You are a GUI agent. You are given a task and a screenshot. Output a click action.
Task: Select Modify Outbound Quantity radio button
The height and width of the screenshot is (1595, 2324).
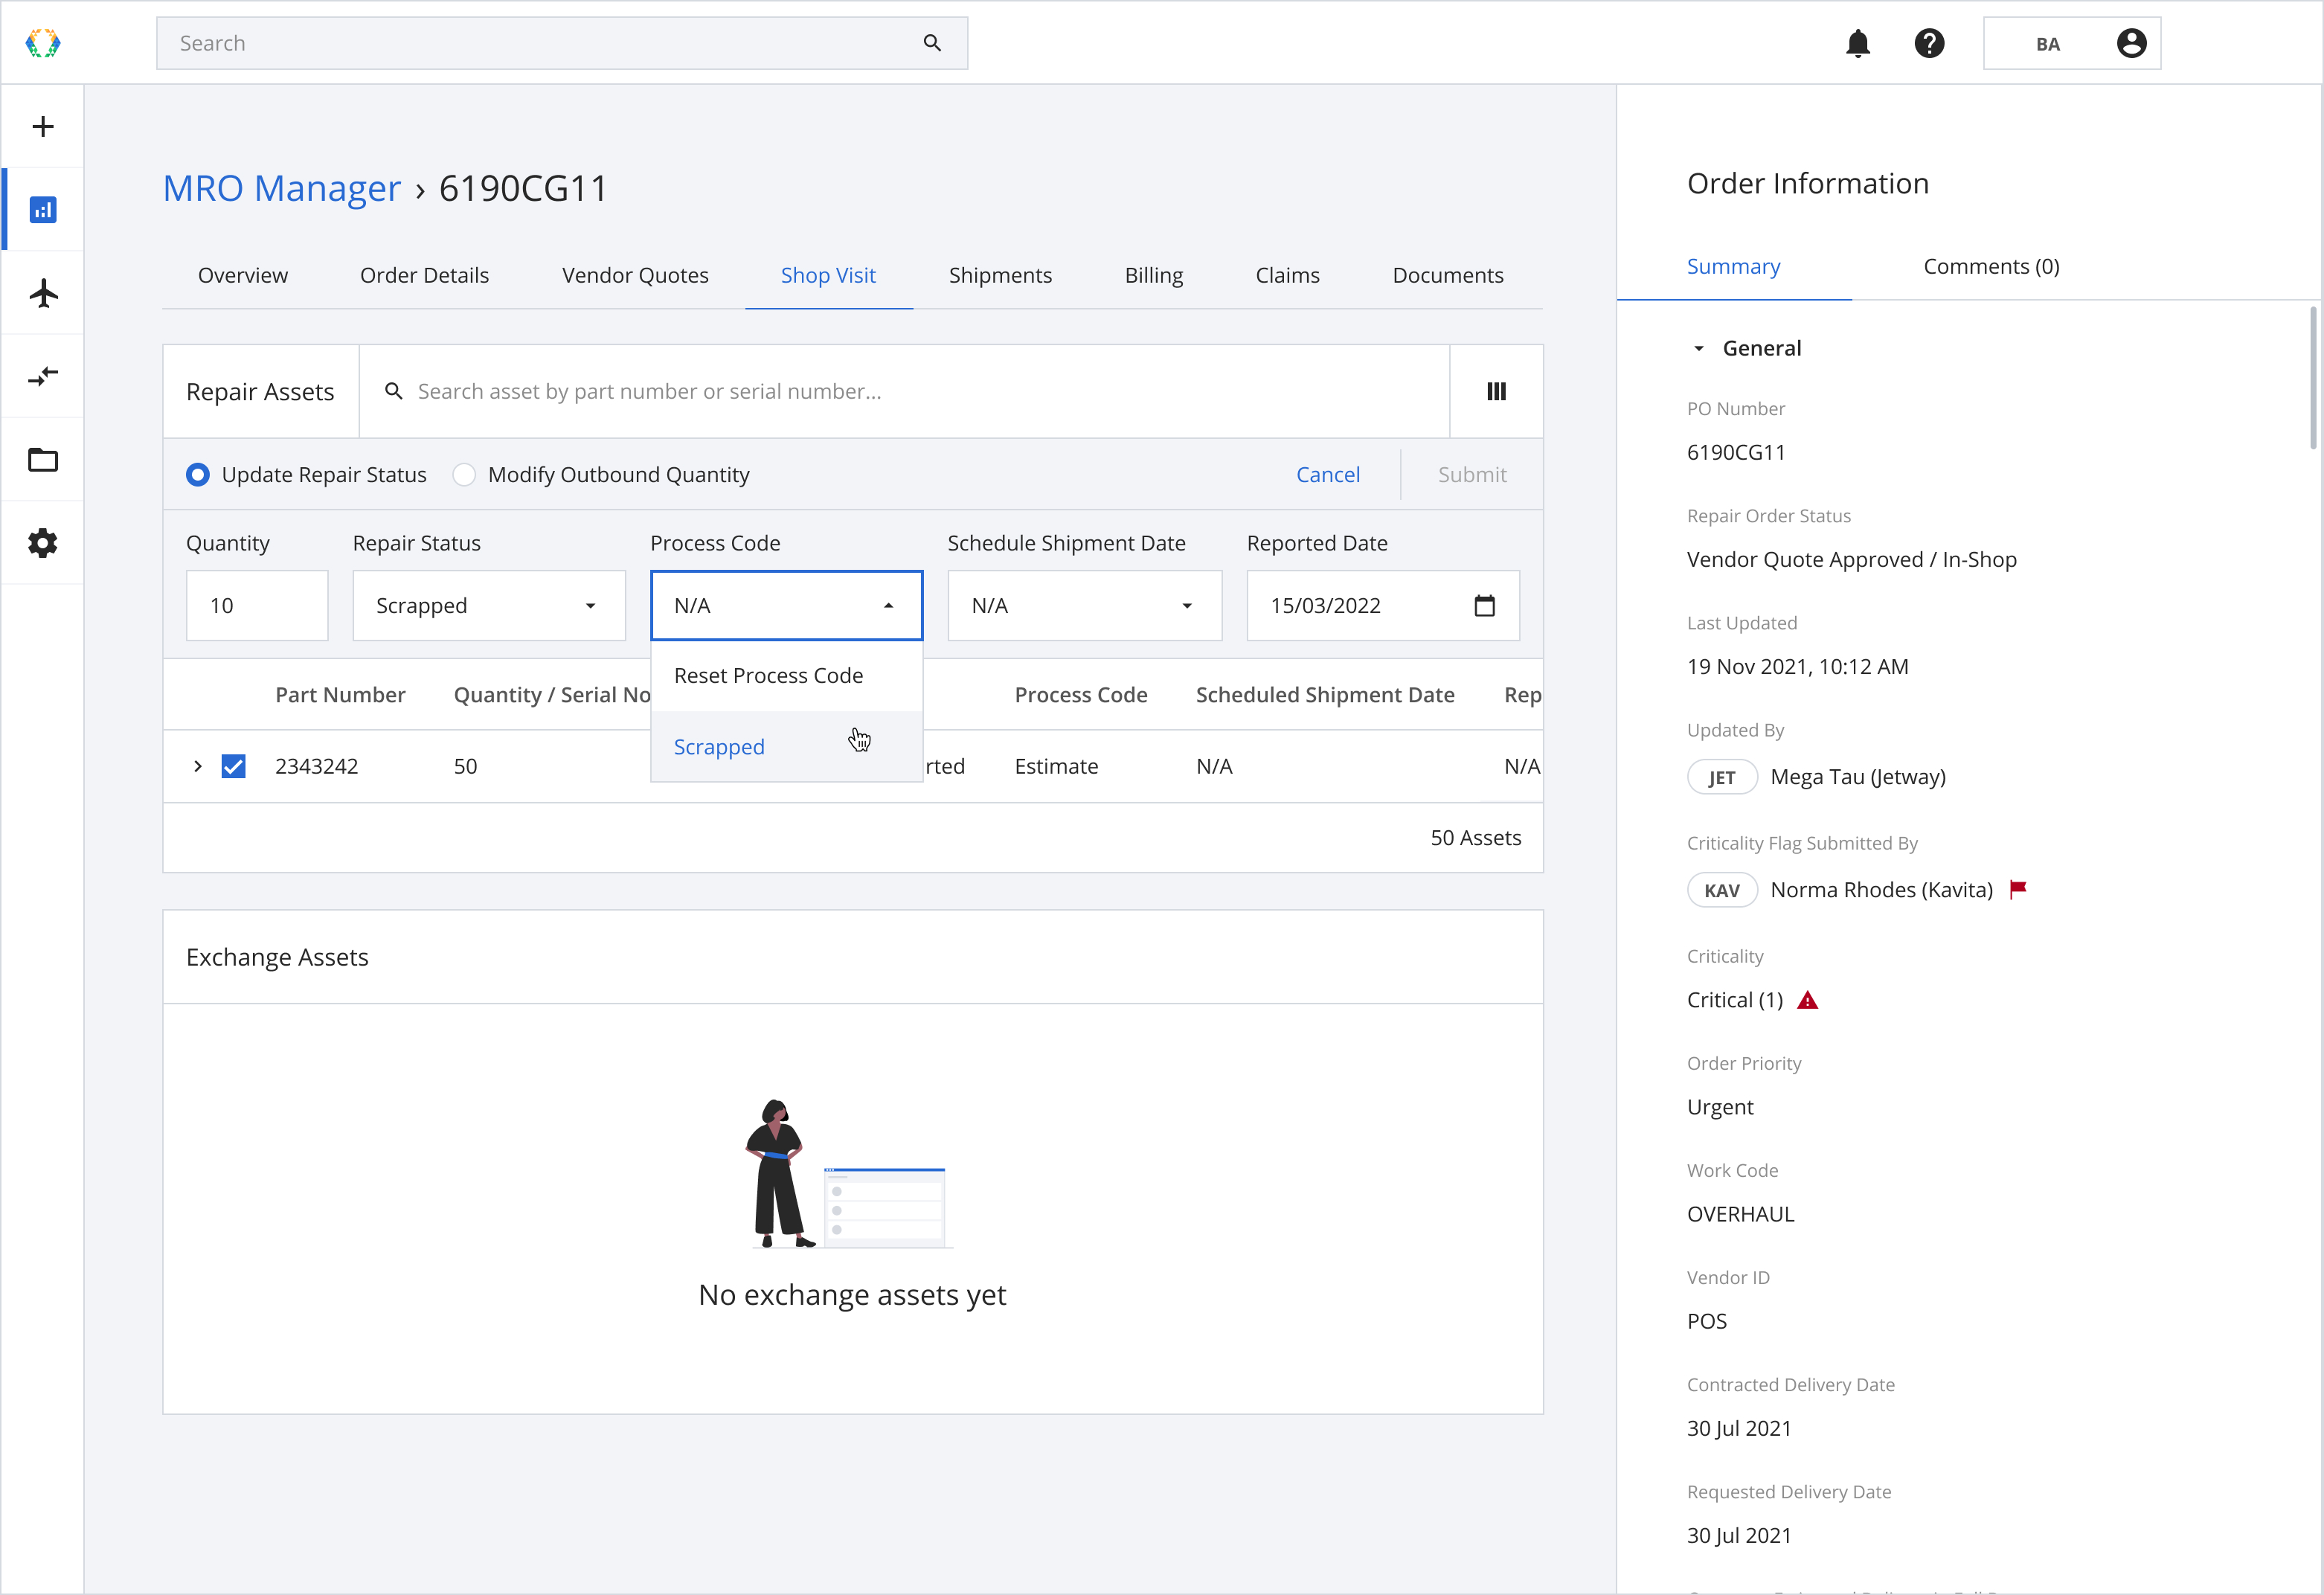coord(464,474)
